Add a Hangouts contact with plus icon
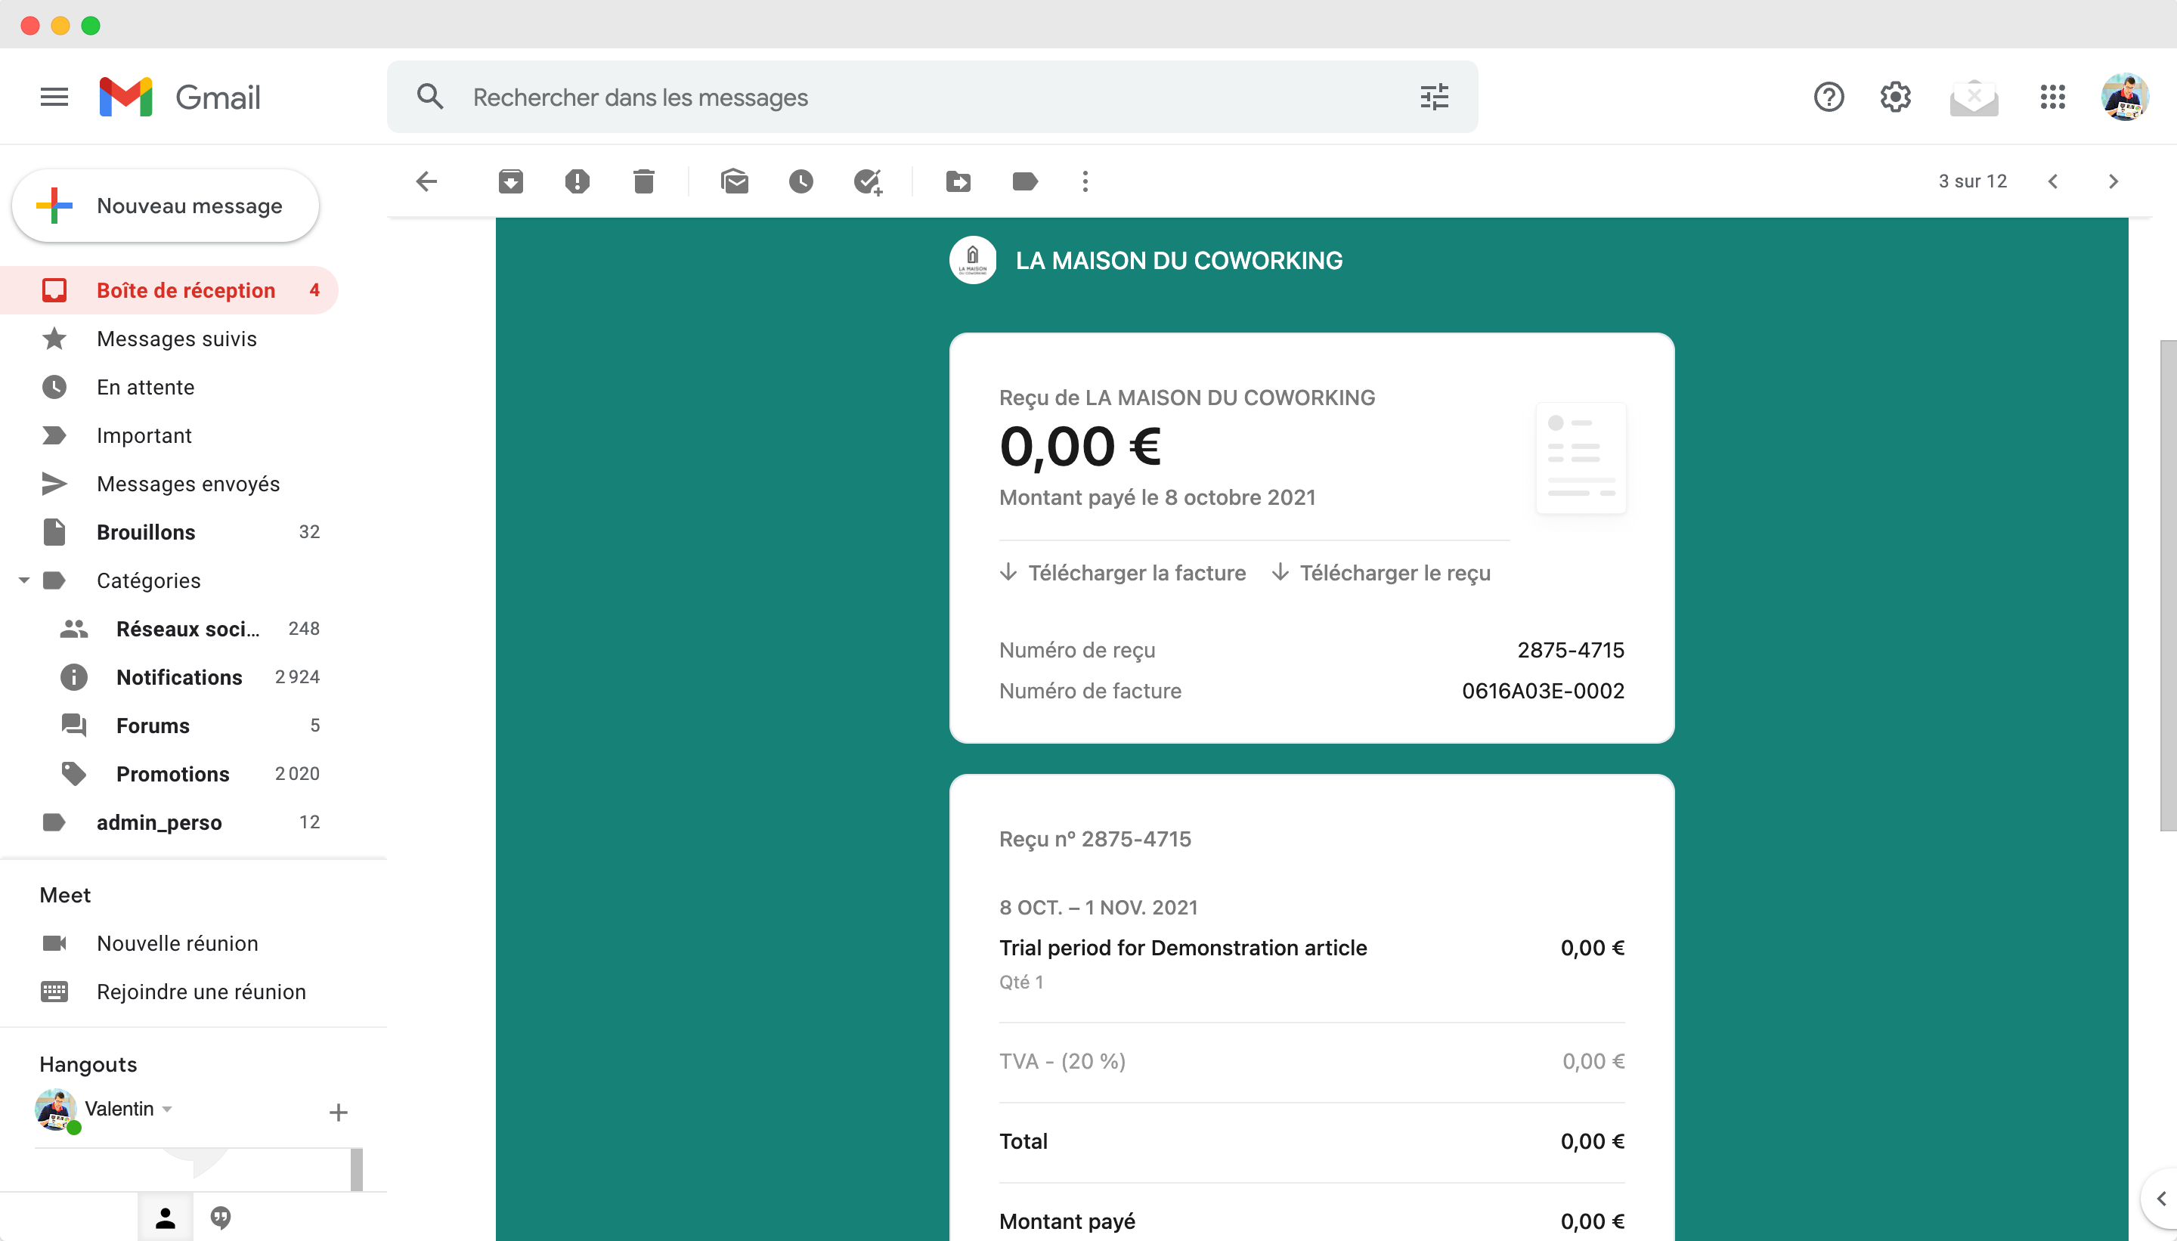 click(x=339, y=1113)
